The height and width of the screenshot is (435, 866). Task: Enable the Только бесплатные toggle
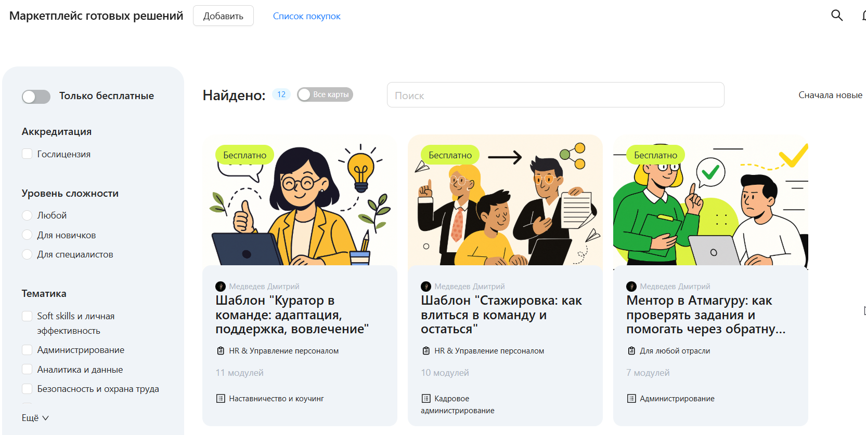click(x=36, y=97)
